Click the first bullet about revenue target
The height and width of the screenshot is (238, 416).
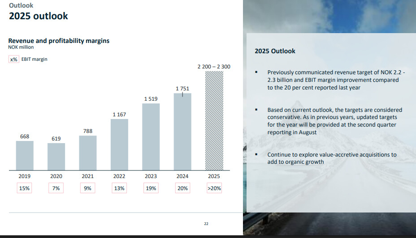(336, 80)
